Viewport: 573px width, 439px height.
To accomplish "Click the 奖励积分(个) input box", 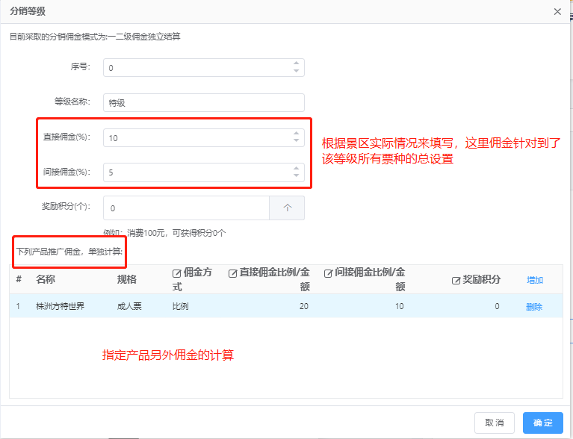I will point(187,208).
